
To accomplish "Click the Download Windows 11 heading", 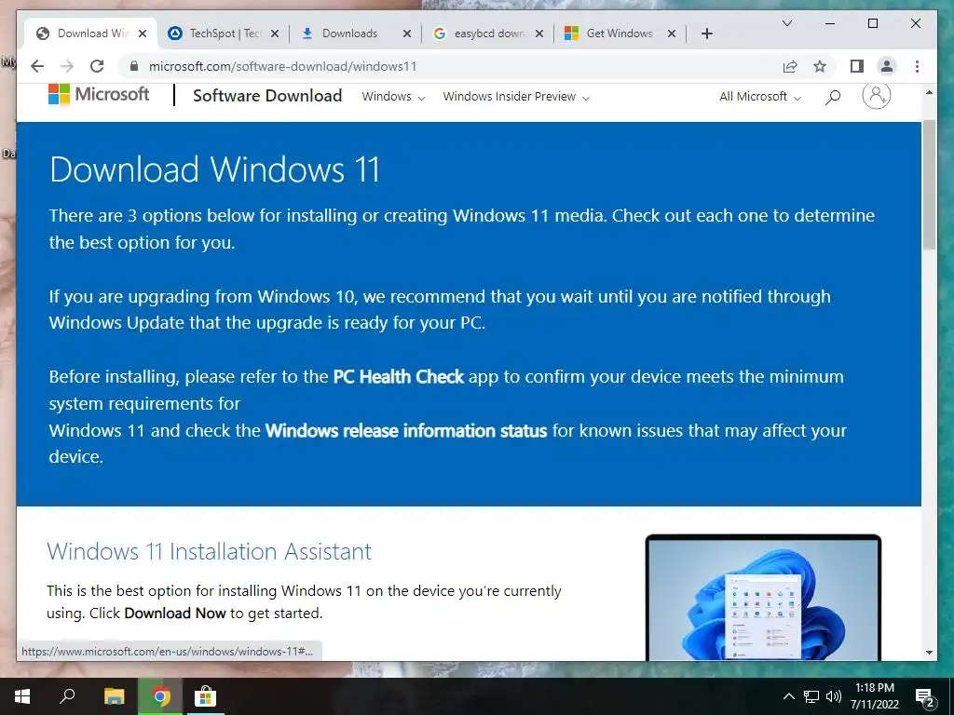I will [x=214, y=169].
